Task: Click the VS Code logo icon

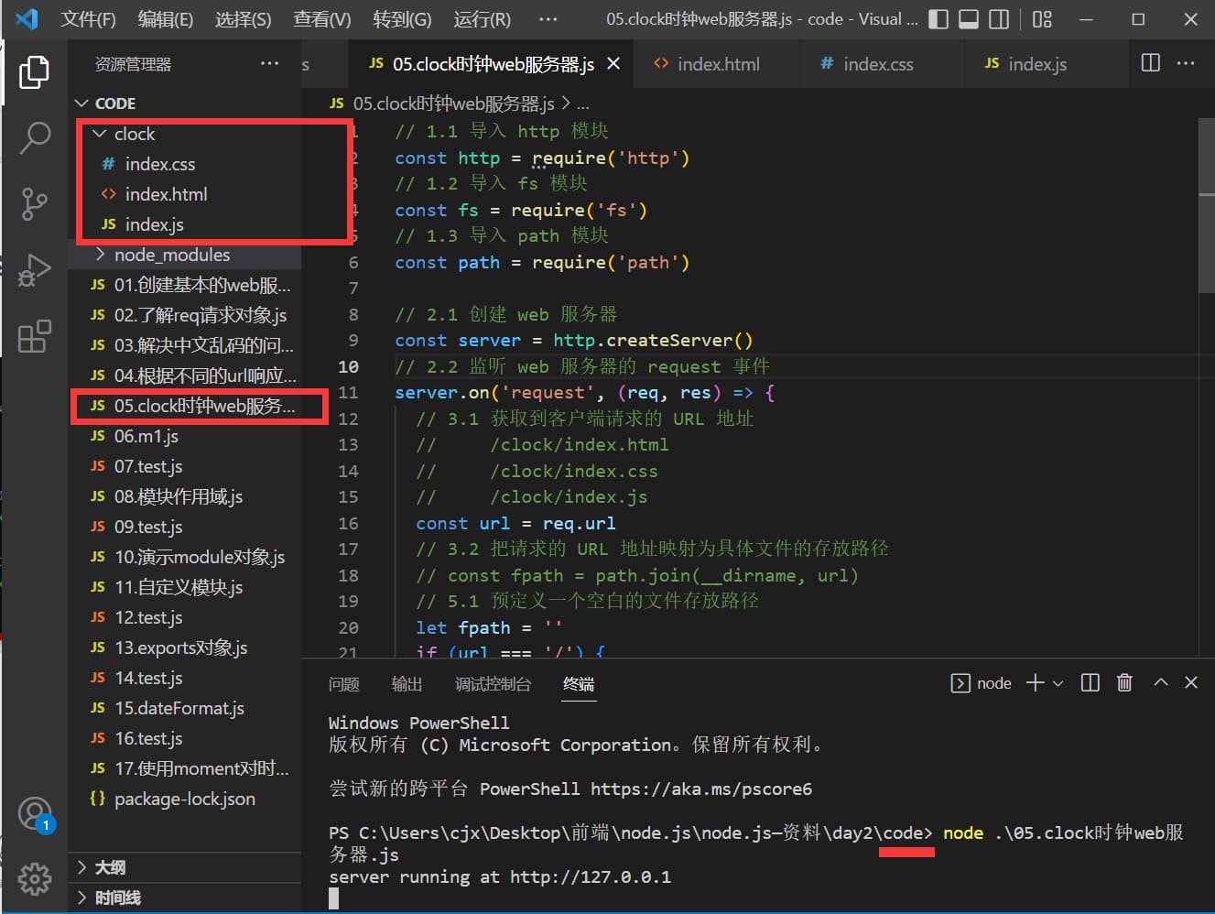Action: coord(27,19)
